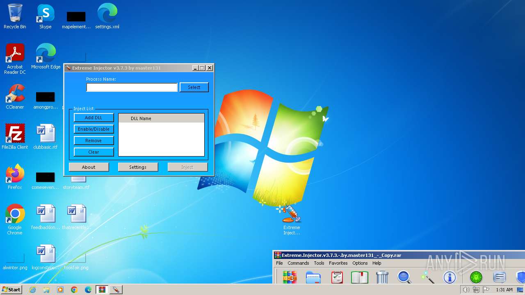Open WinRAR Favorites menu

click(x=338, y=263)
